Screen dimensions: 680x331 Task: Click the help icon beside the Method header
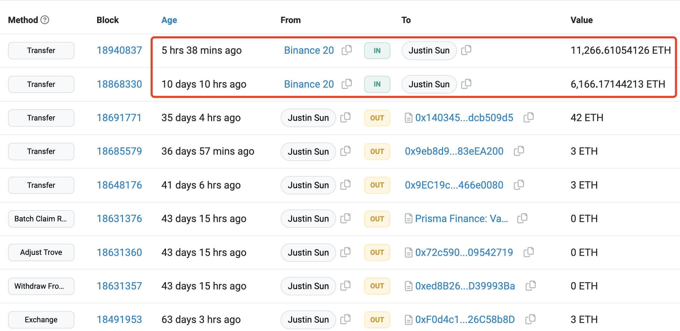coord(44,20)
